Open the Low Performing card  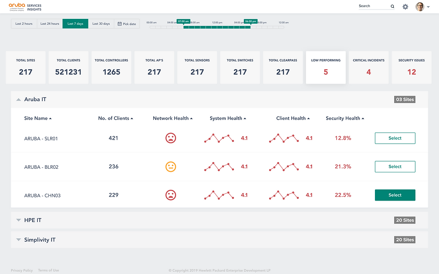326,67
